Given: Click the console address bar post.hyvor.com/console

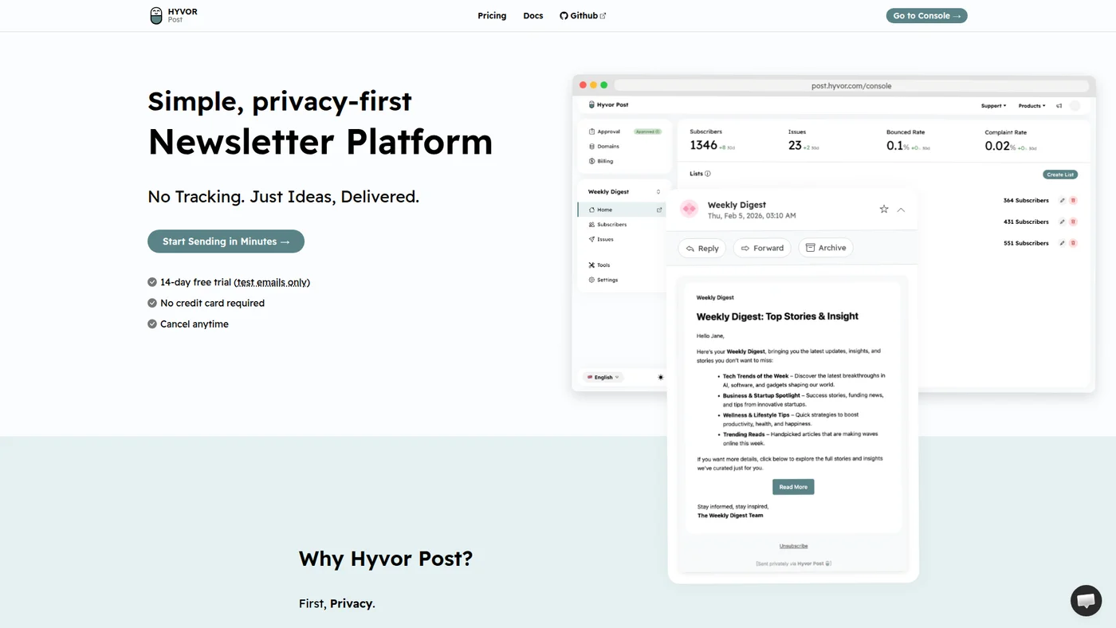Looking at the screenshot, I should tap(851, 86).
